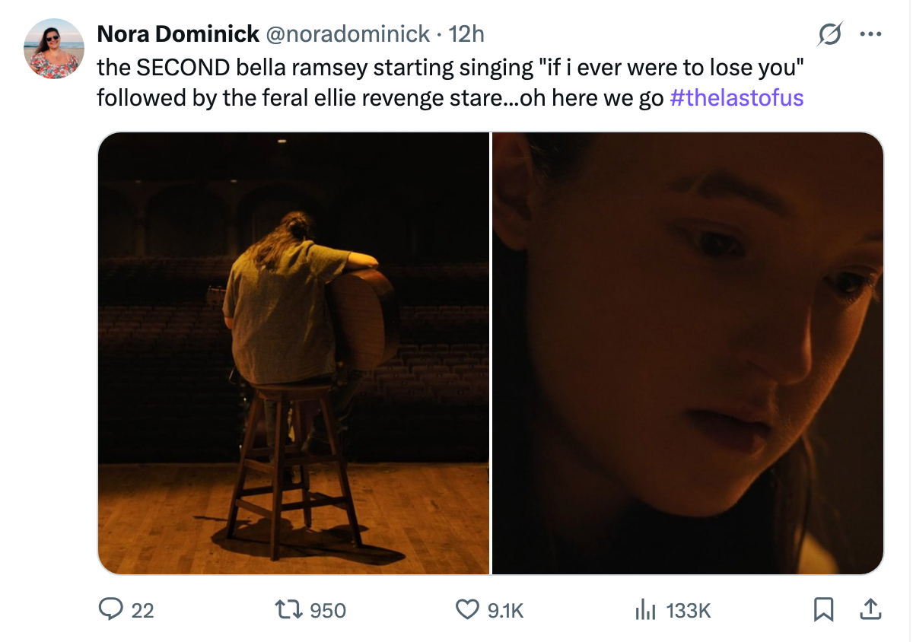
Task: Open Nora Dominick's profile avatar
Action: click(x=54, y=37)
